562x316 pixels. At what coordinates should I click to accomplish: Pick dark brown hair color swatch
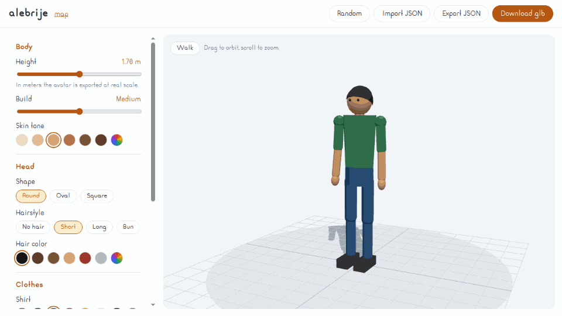click(x=37, y=258)
